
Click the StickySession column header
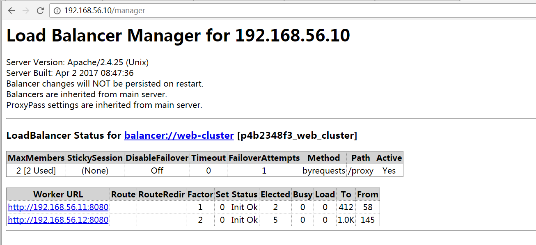95,158
